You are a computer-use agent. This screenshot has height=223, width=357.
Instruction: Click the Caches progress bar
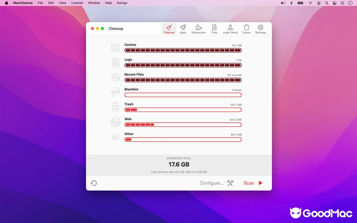click(x=183, y=50)
